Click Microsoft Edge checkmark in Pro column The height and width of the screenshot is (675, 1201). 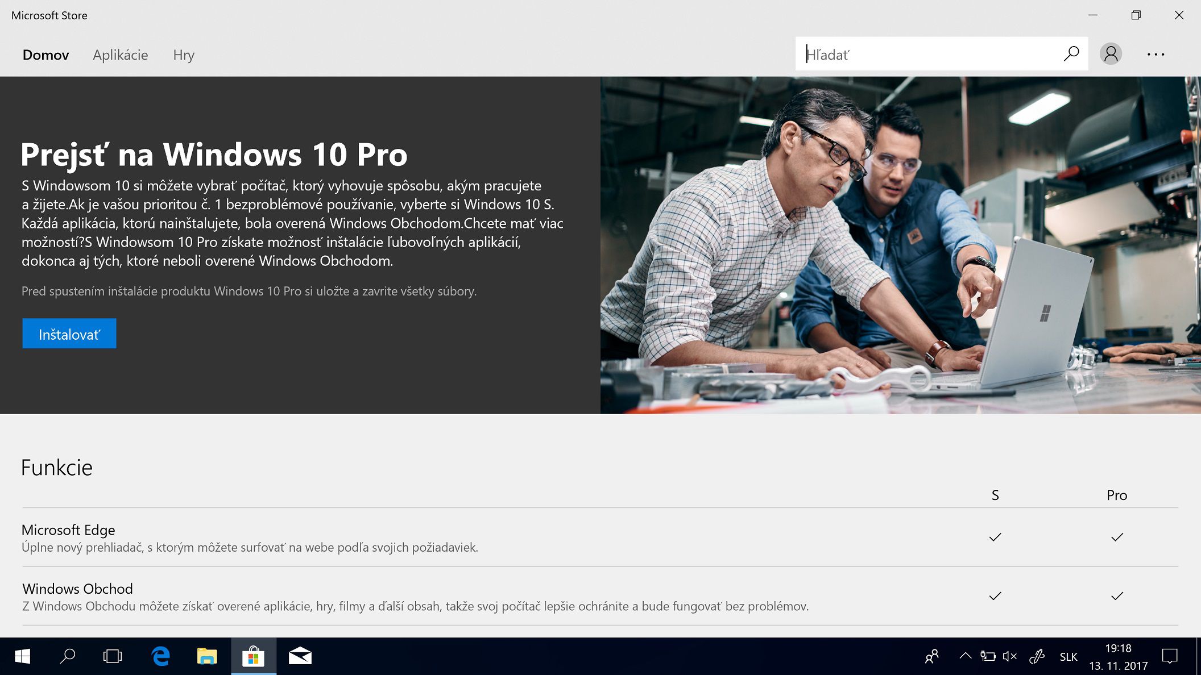pyautogui.click(x=1117, y=537)
